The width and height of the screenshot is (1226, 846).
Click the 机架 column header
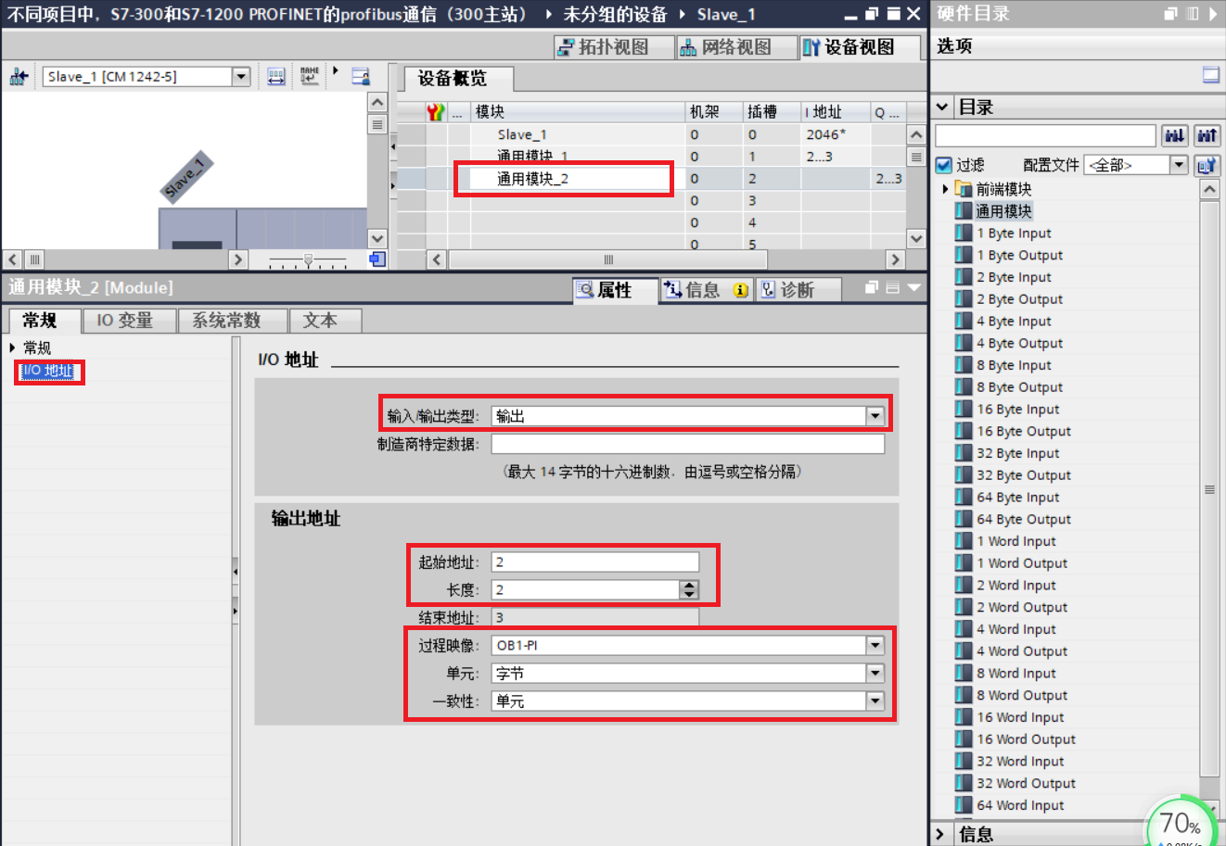712,112
